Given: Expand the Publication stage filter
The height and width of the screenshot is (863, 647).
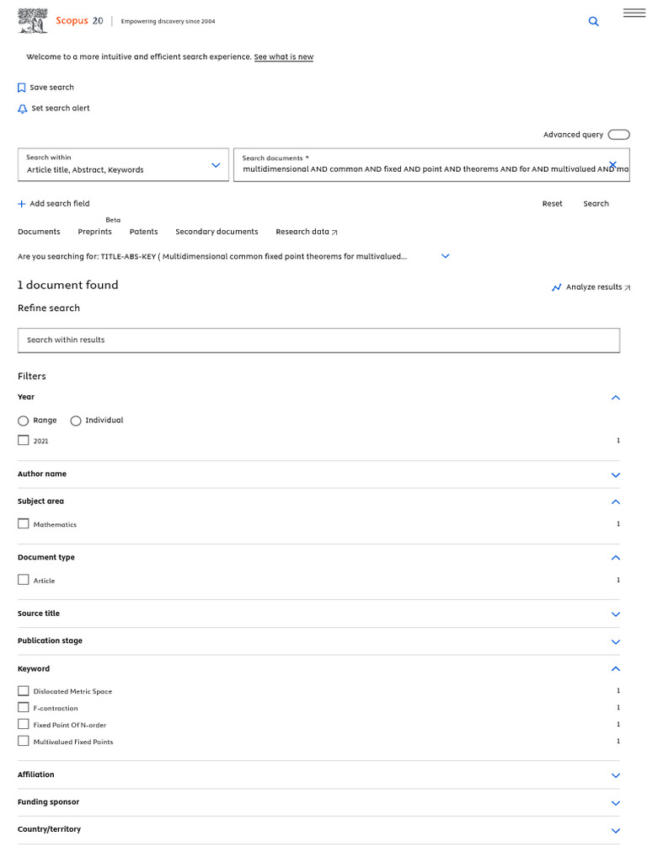Looking at the screenshot, I should 616,641.
